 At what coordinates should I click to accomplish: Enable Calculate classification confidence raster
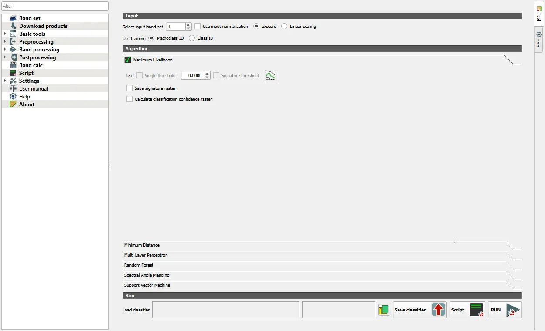click(x=129, y=99)
